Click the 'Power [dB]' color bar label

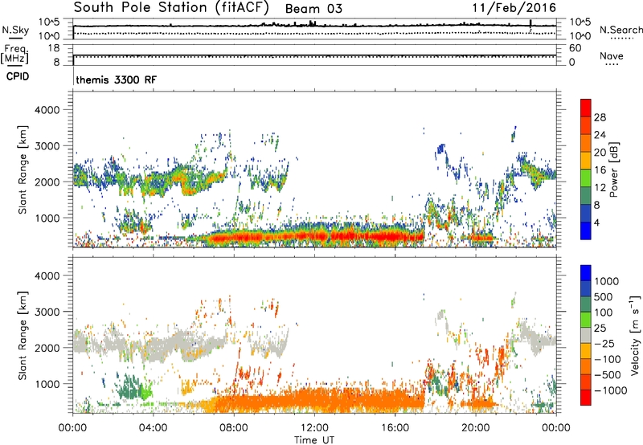click(x=614, y=169)
